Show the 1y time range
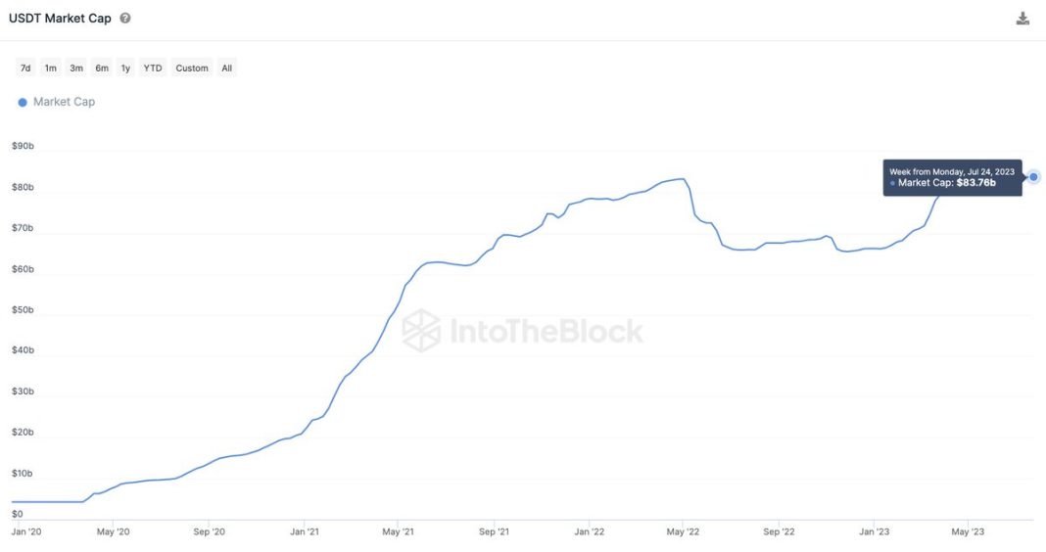Screen dimensions: 1046x552 [x=125, y=69]
